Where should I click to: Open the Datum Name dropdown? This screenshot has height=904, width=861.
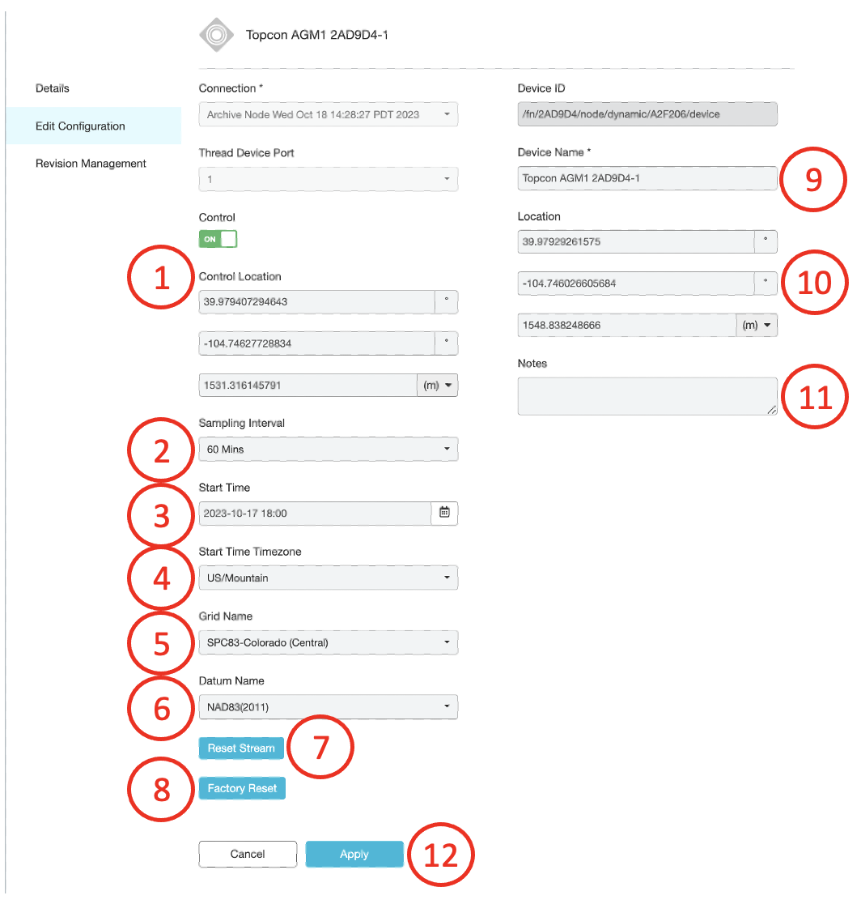(328, 707)
